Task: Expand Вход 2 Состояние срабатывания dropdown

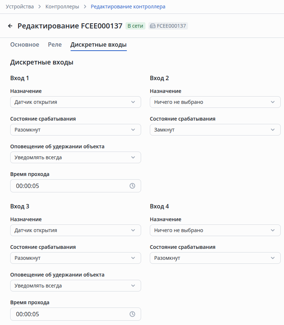Action: [215, 130]
